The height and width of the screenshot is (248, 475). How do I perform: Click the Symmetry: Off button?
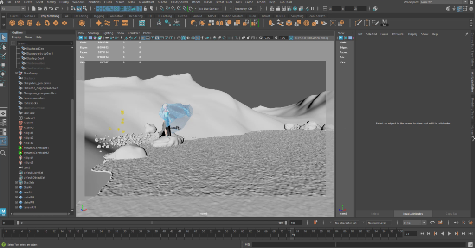click(245, 9)
